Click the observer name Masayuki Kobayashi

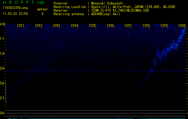tap(107, 4)
